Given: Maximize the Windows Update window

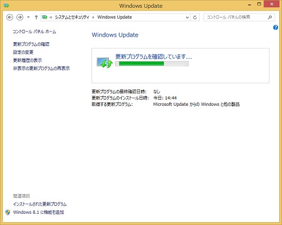Looking at the screenshot, I should [x=259, y=4].
